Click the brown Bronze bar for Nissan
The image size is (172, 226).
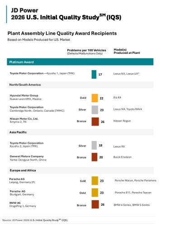(x=95, y=122)
